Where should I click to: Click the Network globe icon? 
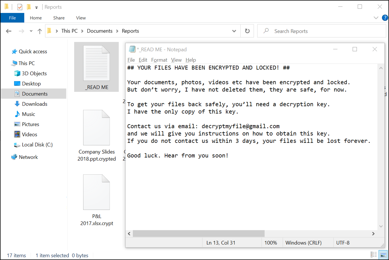click(x=14, y=157)
